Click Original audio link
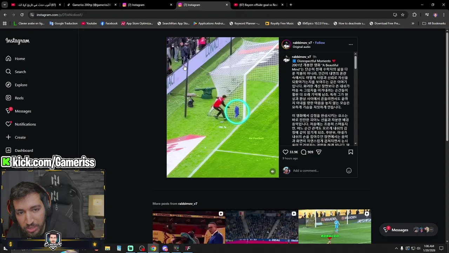This screenshot has height=253, width=449. [x=302, y=47]
